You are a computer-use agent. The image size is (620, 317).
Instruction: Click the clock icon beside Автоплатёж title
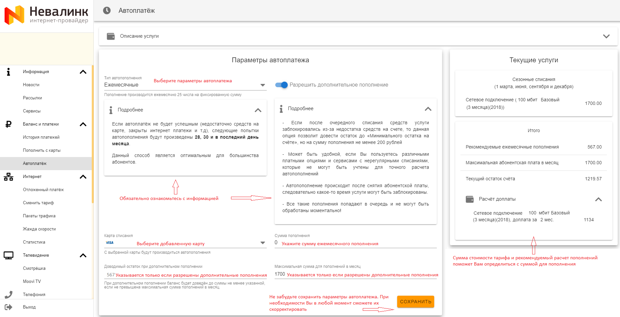107,10
